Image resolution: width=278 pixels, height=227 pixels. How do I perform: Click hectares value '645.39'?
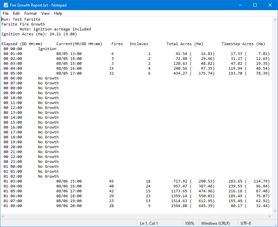pyautogui.click(x=206, y=206)
